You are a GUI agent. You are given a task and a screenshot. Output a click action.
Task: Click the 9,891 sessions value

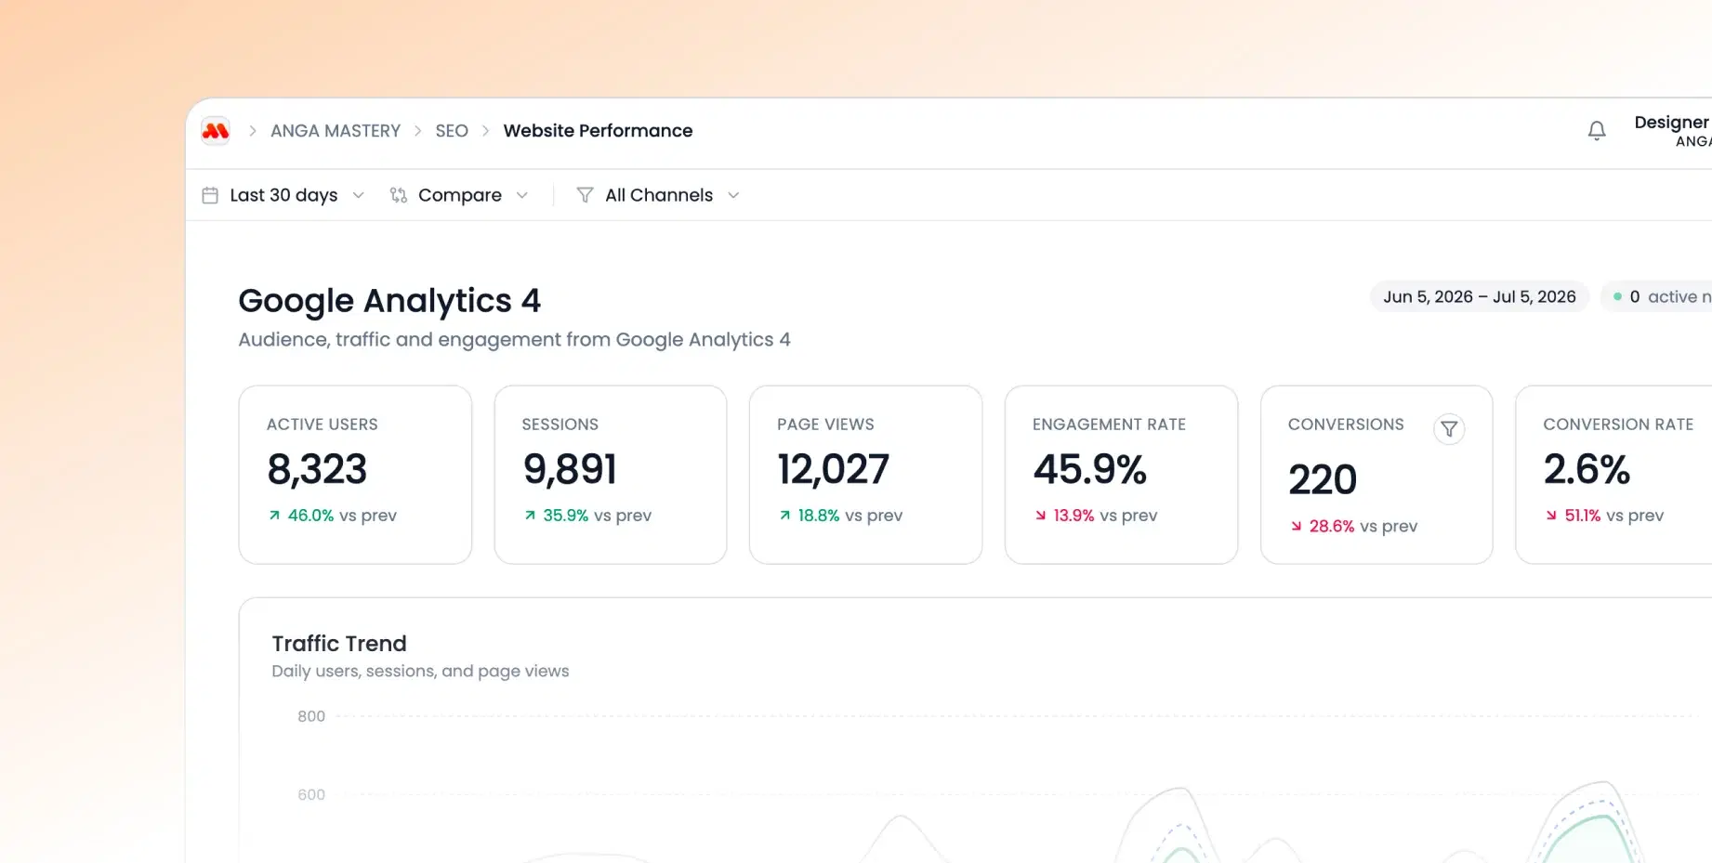[570, 469]
